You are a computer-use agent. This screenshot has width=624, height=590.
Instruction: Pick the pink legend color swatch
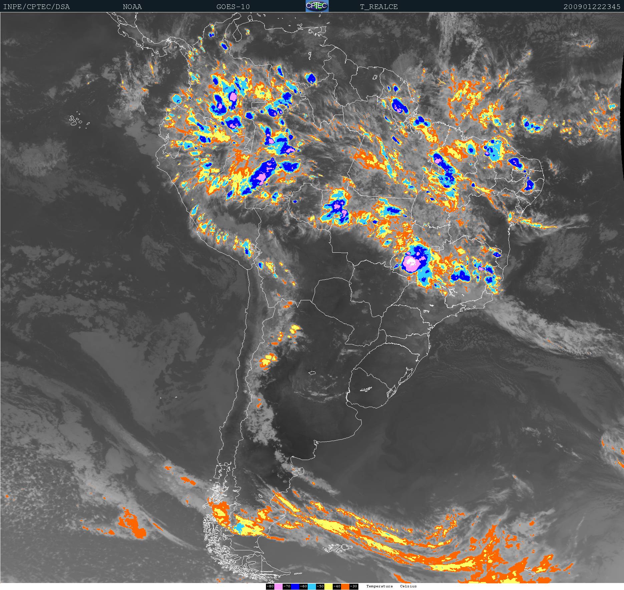pos(278,586)
